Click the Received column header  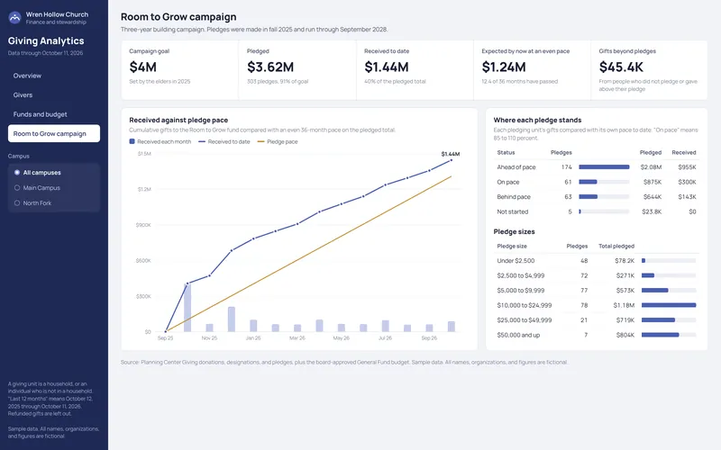point(684,152)
